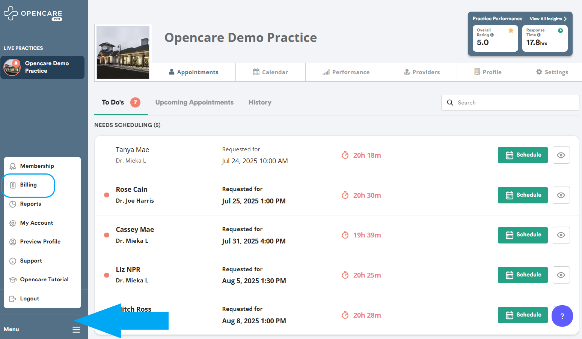582x339 pixels.
Task: Click the NEEDS SCHEDULING (5) heading
Action: point(127,125)
